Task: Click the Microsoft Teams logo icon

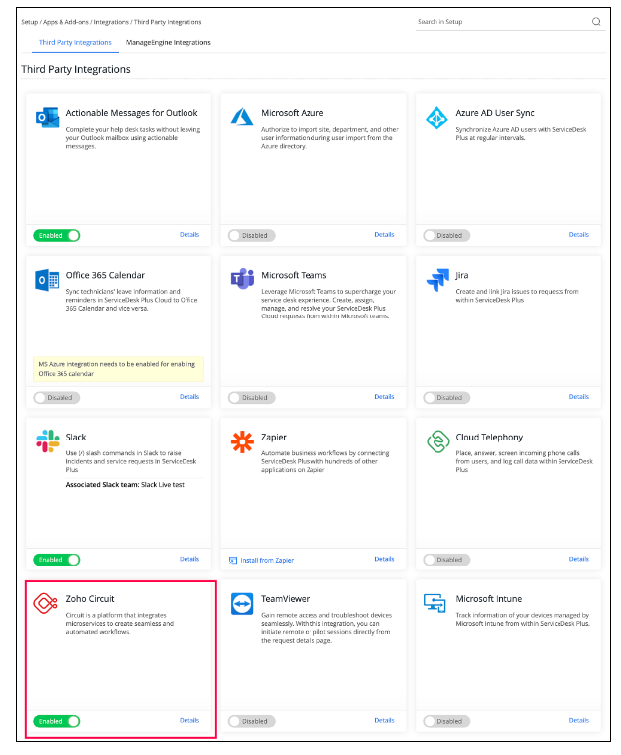Action: click(242, 279)
